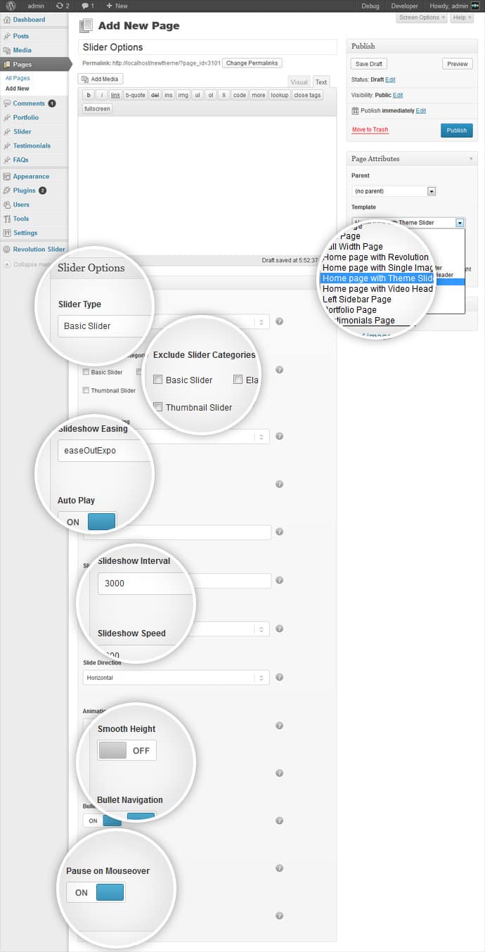This screenshot has height=952, width=485.
Task: Click the Move to Trash link
Action: pyautogui.click(x=370, y=130)
